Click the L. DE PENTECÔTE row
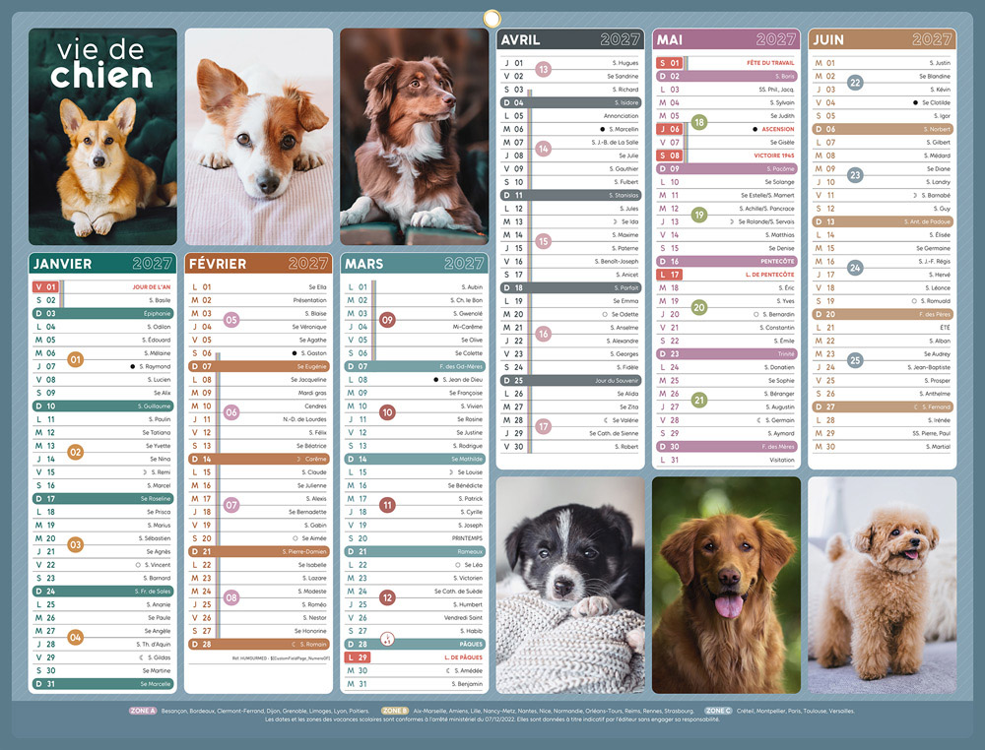Viewport: 985px width, 750px height. (726, 275)
